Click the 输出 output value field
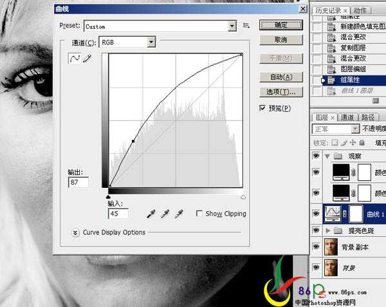Image resolution: width=386 pixels, height=307 pixels. 78,182
